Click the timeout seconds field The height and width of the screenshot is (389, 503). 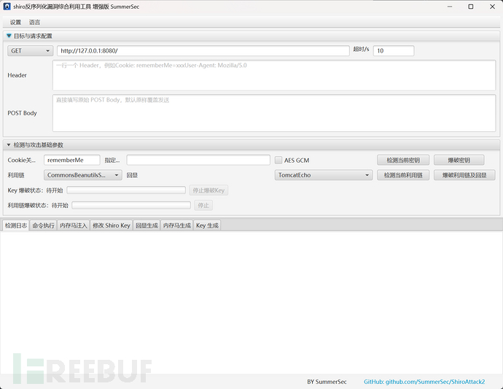tap(394, 51)
